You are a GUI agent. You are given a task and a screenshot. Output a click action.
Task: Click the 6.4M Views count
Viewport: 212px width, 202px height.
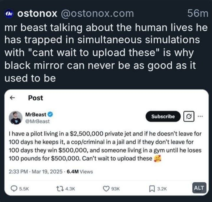(80, 172)
